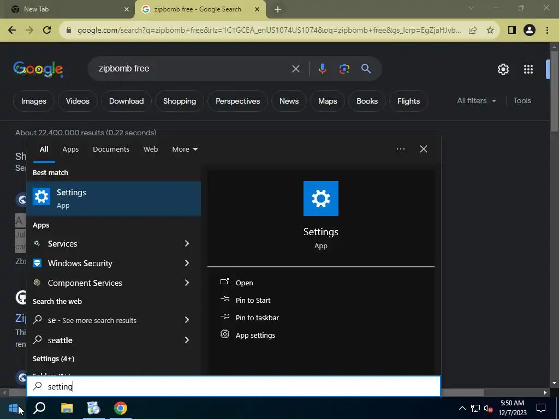This screenshot has width=559, height=419.
Task: Switch to the Apps search tab
Action: click(x=70, y=149)
